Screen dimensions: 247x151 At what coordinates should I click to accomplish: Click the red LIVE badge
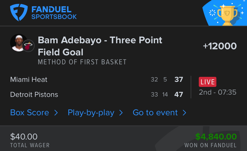(207, 82)
